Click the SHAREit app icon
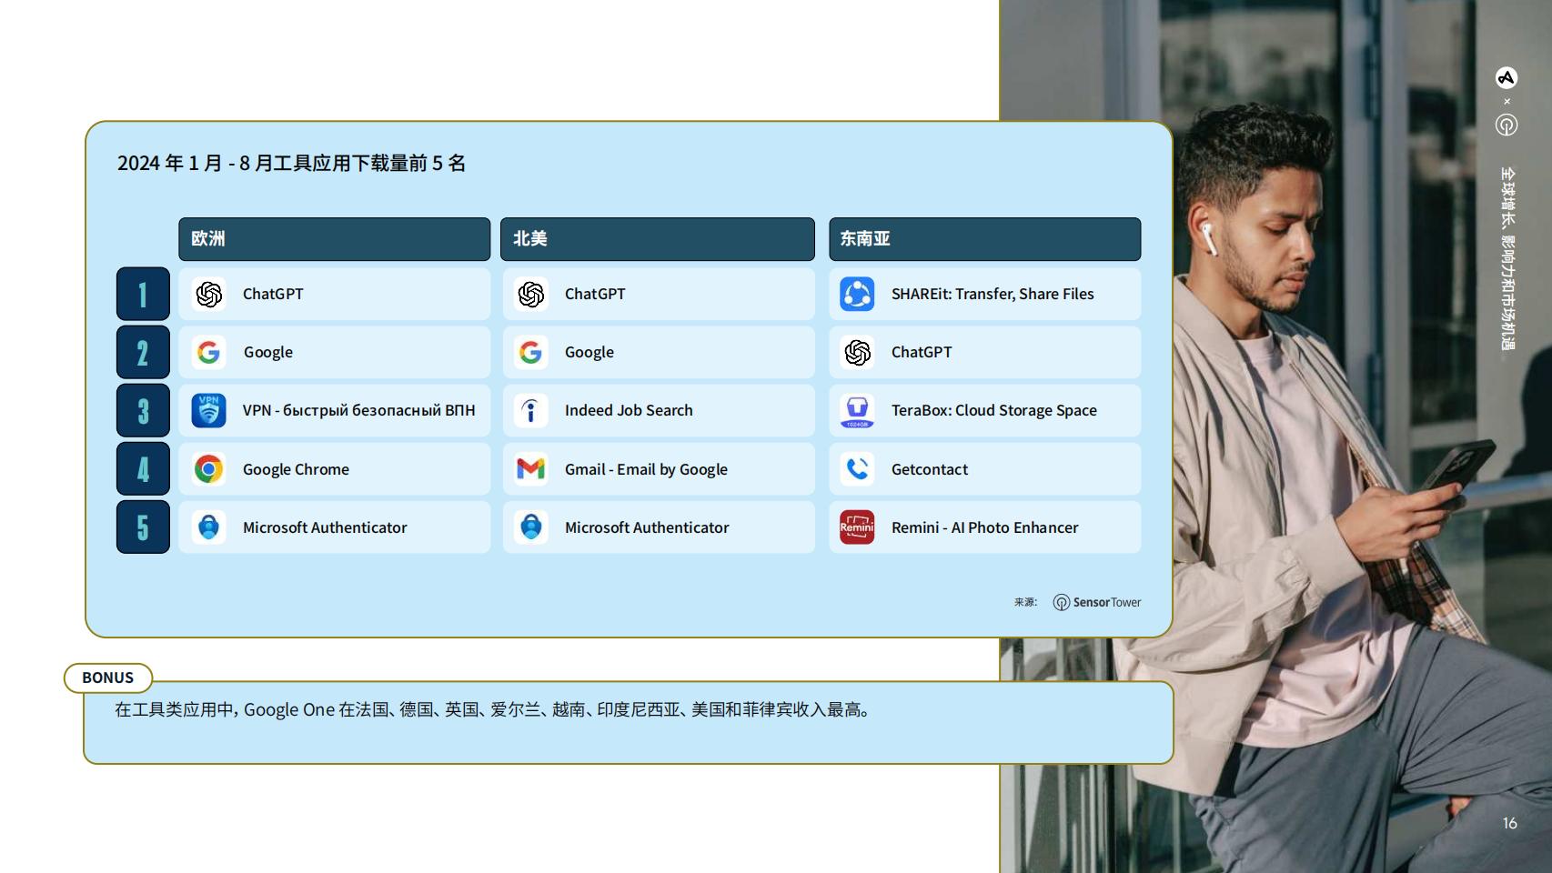Image resolution: width=1552 pixels, height=873 pixels. (857, 294)
